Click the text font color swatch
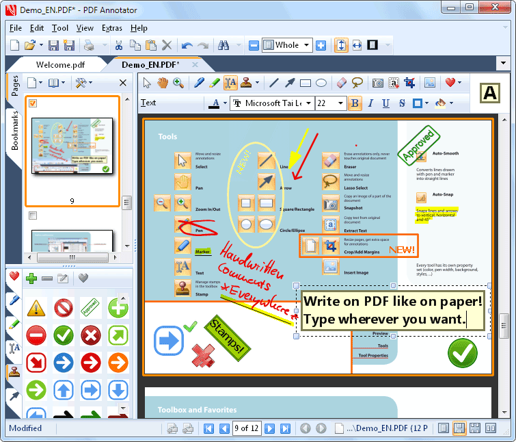 [216, 103]
